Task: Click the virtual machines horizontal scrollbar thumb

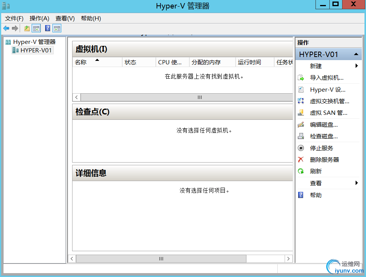Action: pos(187,97)
